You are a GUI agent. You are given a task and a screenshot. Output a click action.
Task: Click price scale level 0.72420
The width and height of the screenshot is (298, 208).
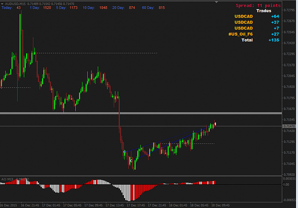pyautogui.click(x=289, y=43)
